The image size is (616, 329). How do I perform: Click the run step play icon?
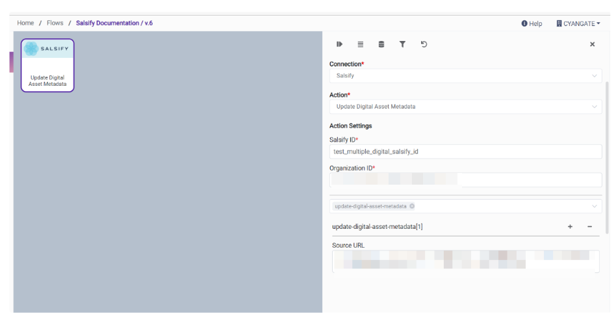(339, 44)
